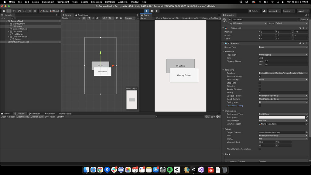
Task: Toggle scene view lighting icon
Action: [x=90, y=18]
